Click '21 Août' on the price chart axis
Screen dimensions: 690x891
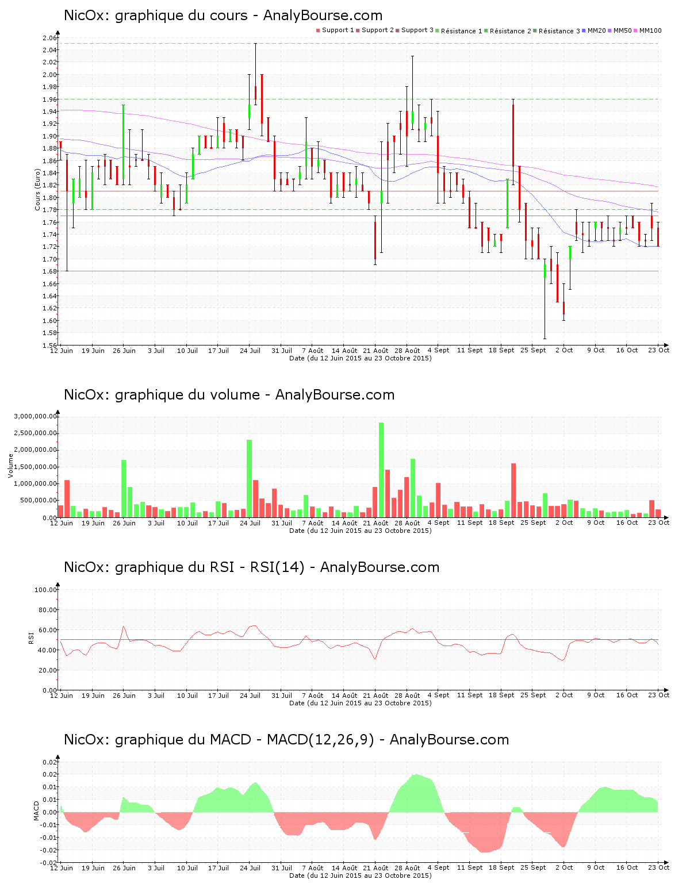pos(375,351)
